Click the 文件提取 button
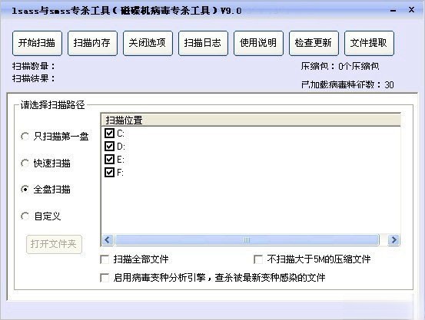Screen dimensions: 425x320 (369, 43)
